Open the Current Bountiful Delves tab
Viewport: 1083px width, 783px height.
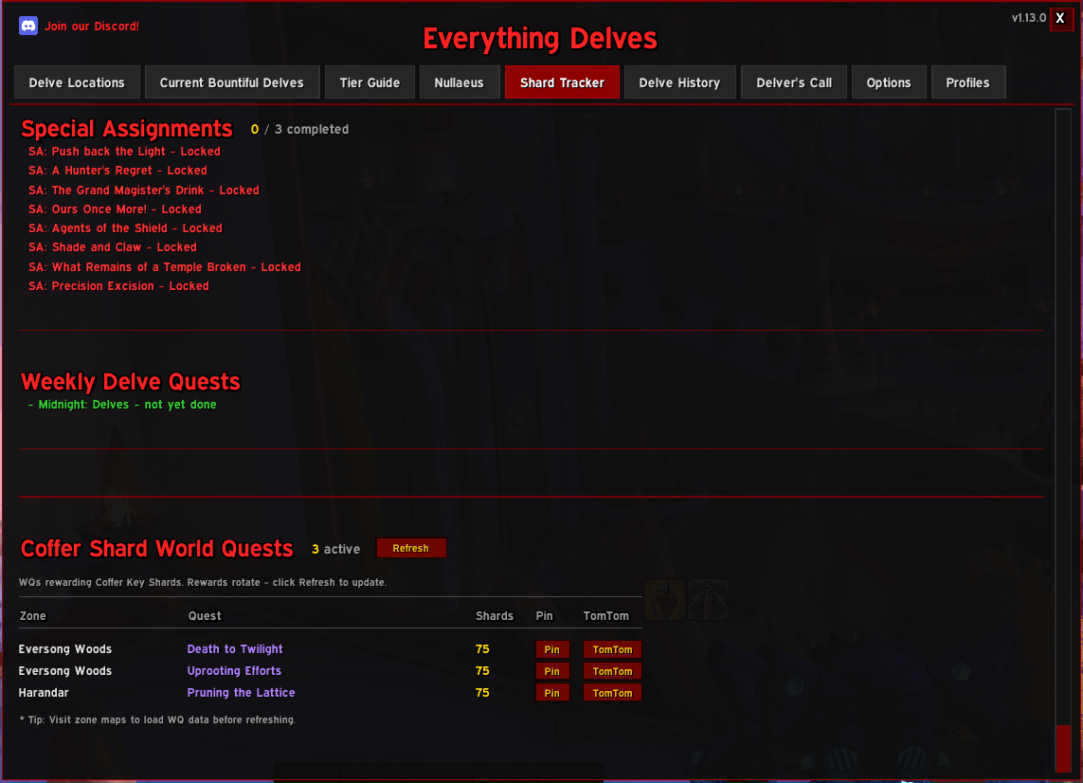[x=232, y=82]
